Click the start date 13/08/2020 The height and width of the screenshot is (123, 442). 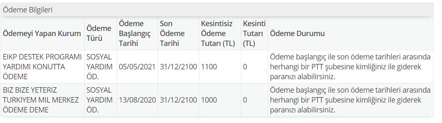(x=137, y=100)
